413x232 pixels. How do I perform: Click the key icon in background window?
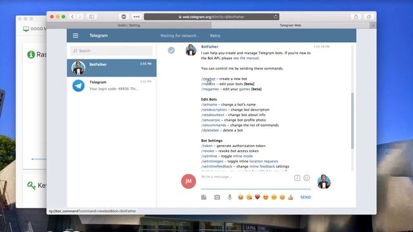click(x=32, y=186)
